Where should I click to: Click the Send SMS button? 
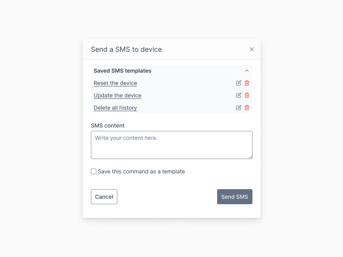click(x=235, y=197)
